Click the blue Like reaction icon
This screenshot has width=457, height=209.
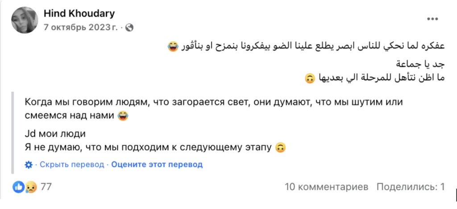(x=18, y=187)
